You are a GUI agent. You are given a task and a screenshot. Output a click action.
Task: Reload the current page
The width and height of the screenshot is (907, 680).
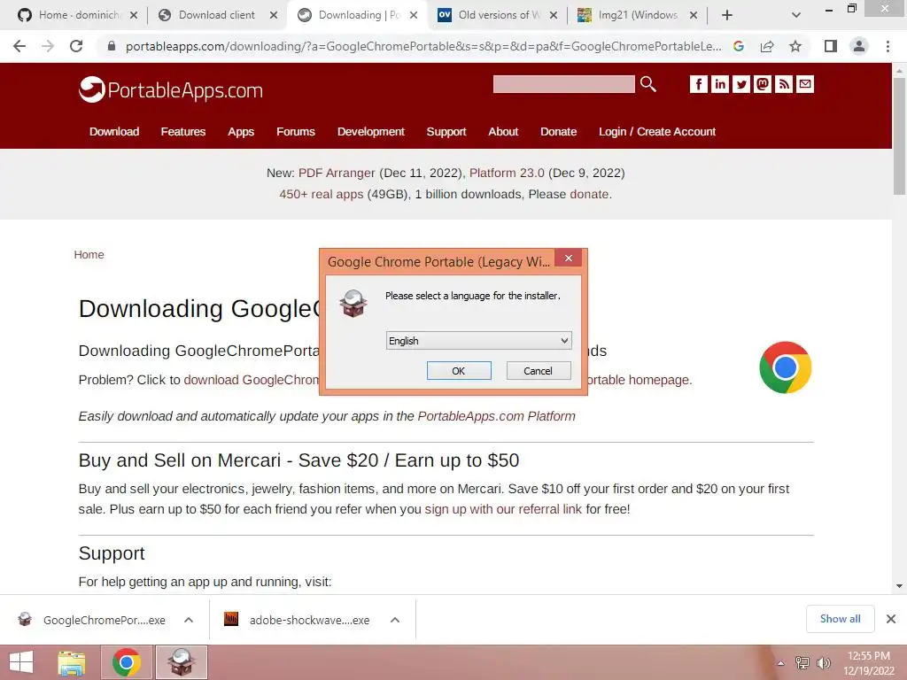click(x=76, y=46)
